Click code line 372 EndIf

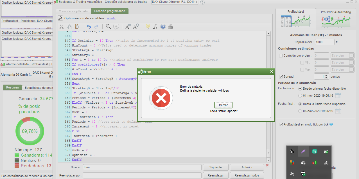(77, 160)
